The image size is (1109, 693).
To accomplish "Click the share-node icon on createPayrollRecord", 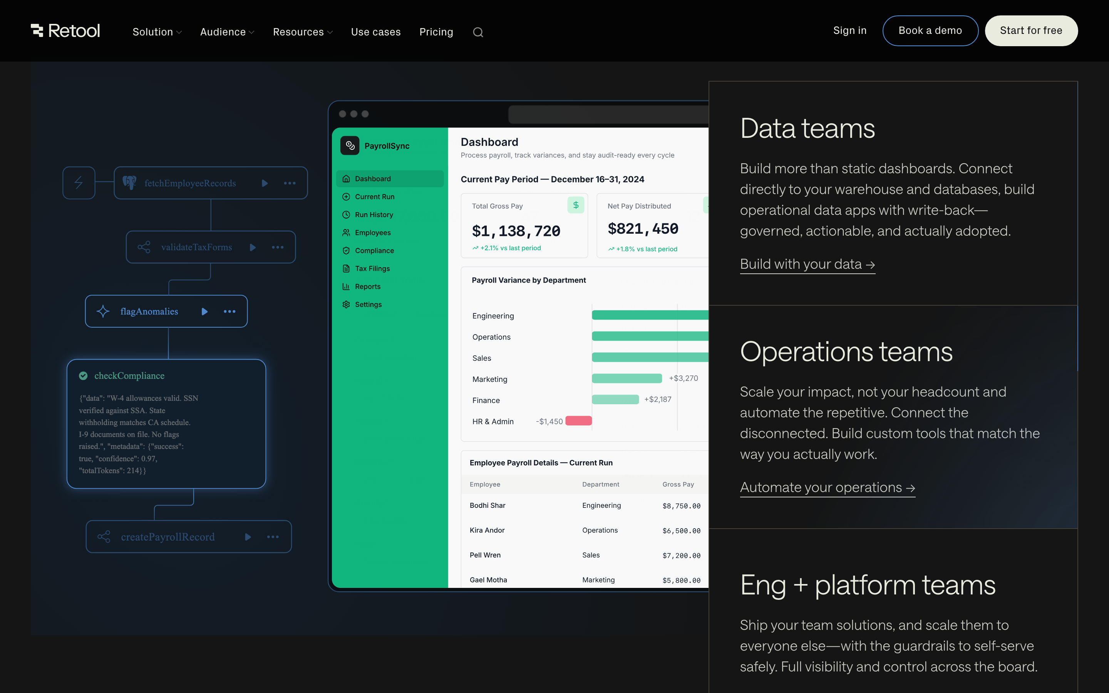I will point(104,537).
